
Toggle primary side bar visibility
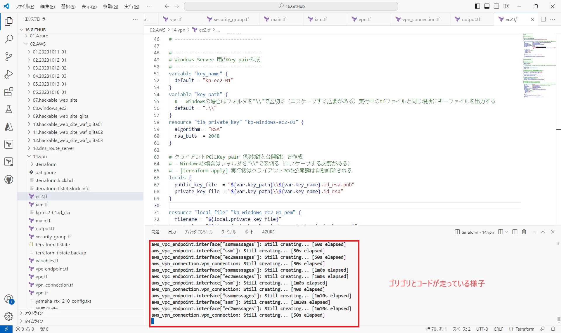(477, 6)
